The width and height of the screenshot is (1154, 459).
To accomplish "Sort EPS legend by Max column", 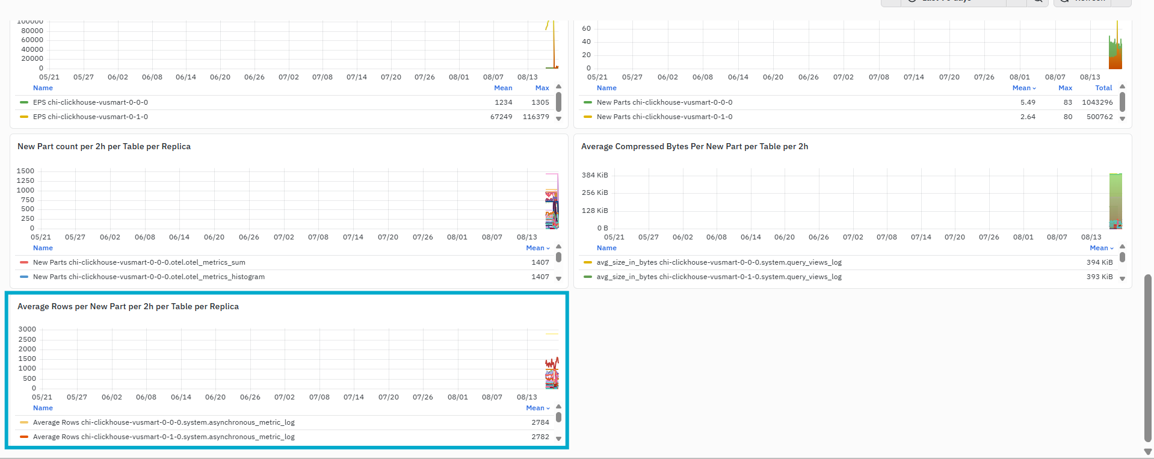I will pos(542,88).
